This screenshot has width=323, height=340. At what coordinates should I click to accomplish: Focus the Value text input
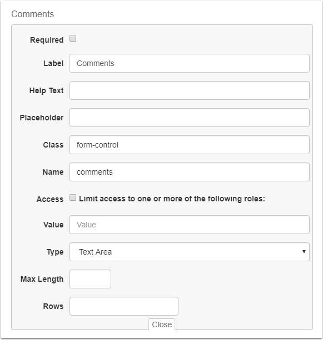[190, 225]
